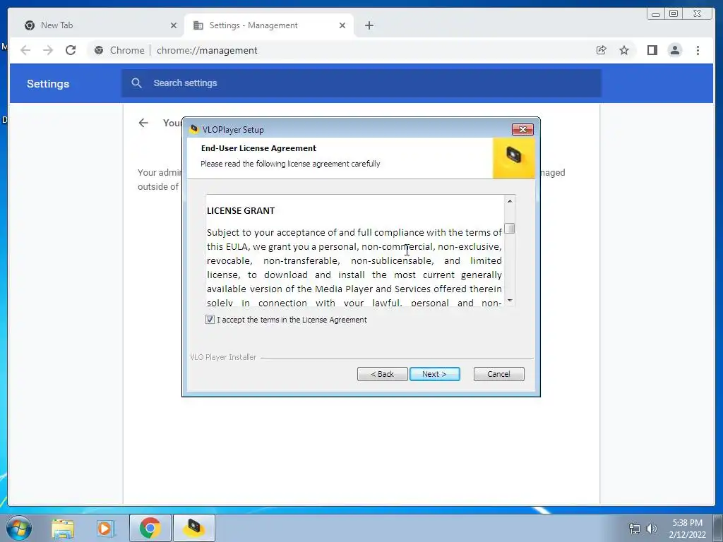The image size is (723, 542).
Task: Open Windows Explorer from the taskbar
Action: tap(63, 528)
